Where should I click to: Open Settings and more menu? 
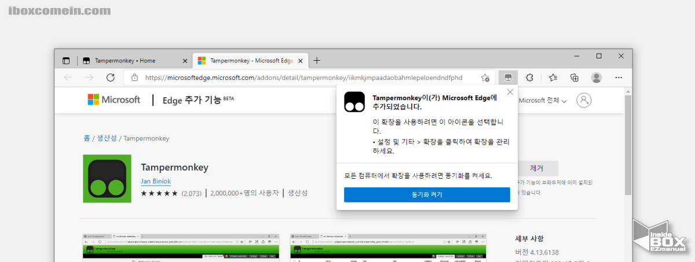coord(619,78)
